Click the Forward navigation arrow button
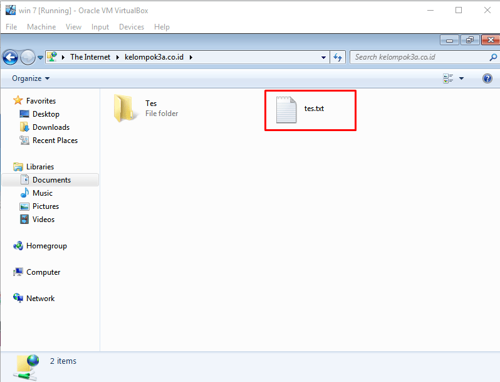 click(28, 57)
